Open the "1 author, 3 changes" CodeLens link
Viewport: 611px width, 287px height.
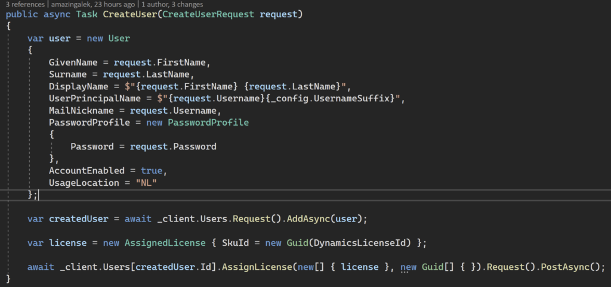(172, 5)
